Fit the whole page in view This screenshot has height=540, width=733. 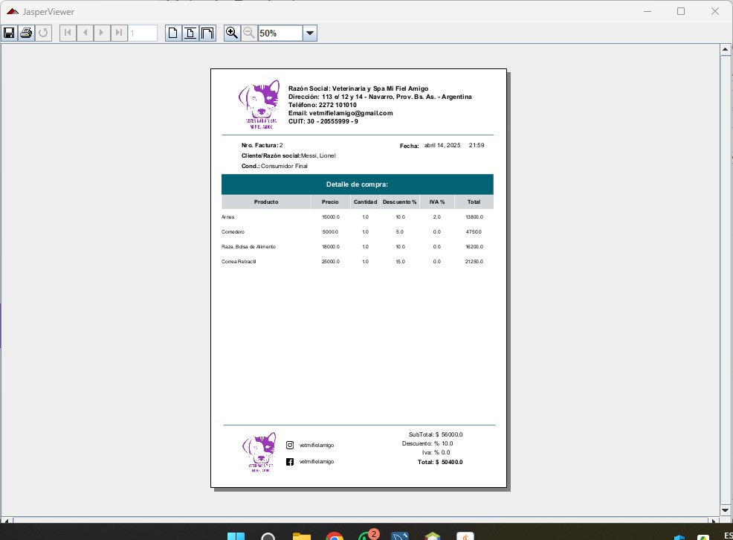click(190, 33)
